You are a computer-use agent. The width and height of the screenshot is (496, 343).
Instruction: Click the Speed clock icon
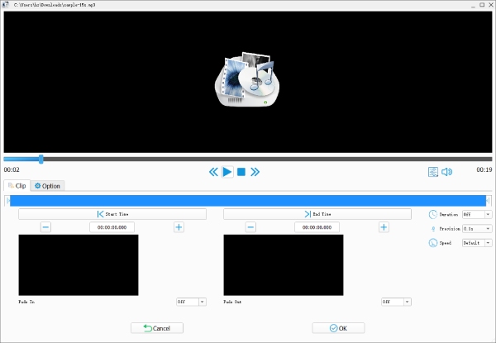pyautogui.click(x=432, y=243)
